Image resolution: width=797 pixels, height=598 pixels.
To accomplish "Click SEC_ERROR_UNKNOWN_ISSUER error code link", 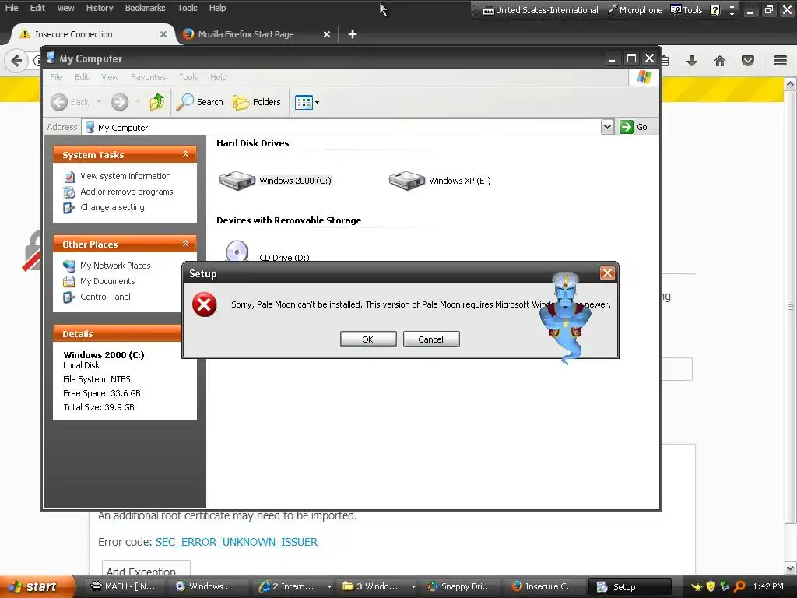I will coord(237,542).
